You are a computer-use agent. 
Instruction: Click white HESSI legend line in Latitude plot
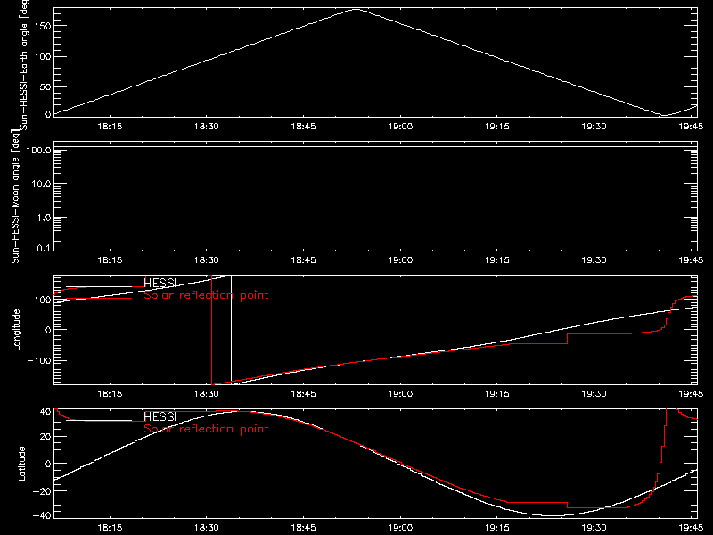tap(99, 420)
